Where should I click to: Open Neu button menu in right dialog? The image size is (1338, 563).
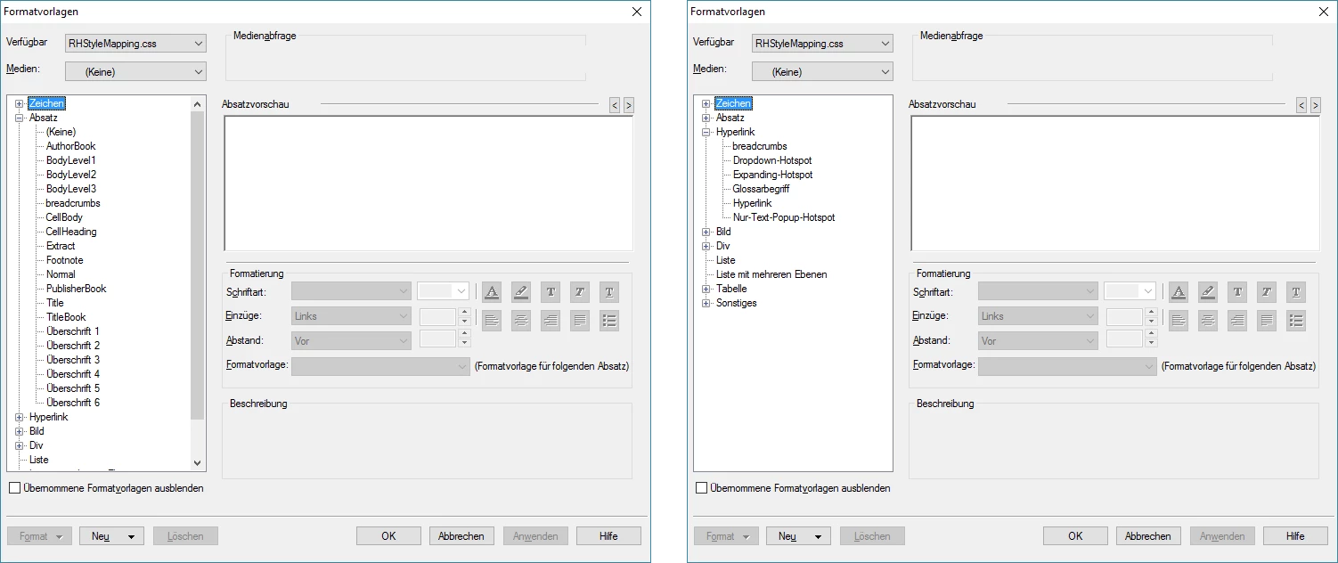coord(798,536)
